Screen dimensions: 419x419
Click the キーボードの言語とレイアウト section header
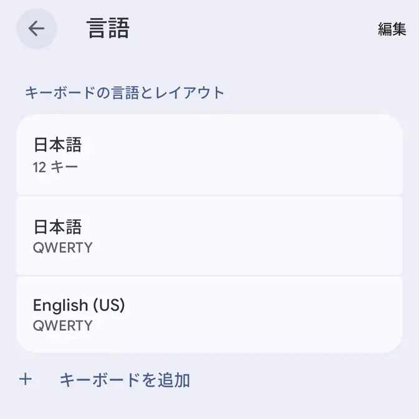pos(125,93)
